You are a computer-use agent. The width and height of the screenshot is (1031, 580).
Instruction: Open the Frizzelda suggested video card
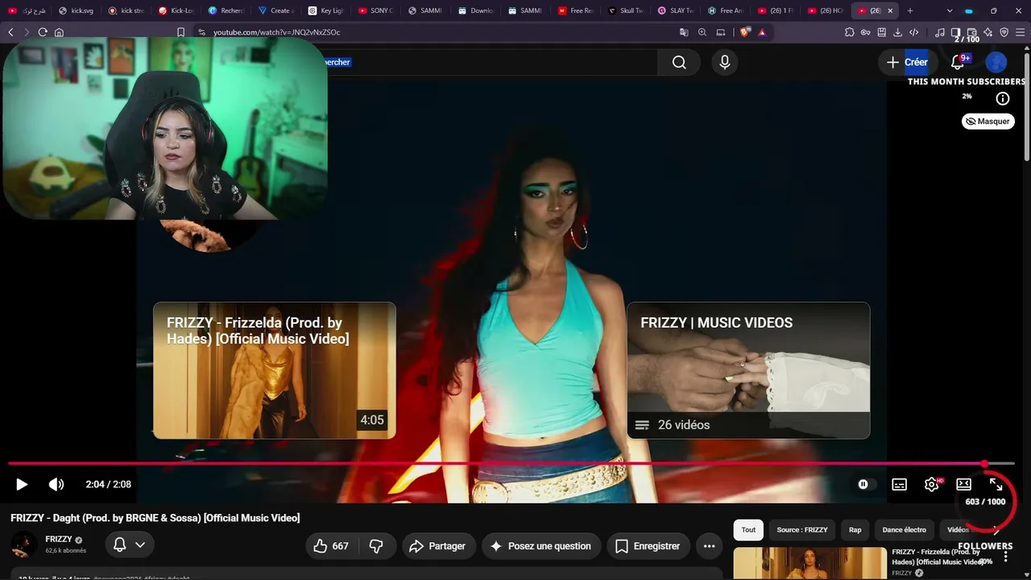[275, 371]
